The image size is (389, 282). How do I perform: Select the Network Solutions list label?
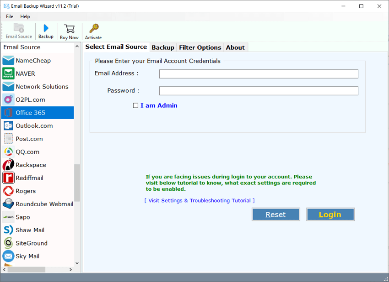[42, 87]
